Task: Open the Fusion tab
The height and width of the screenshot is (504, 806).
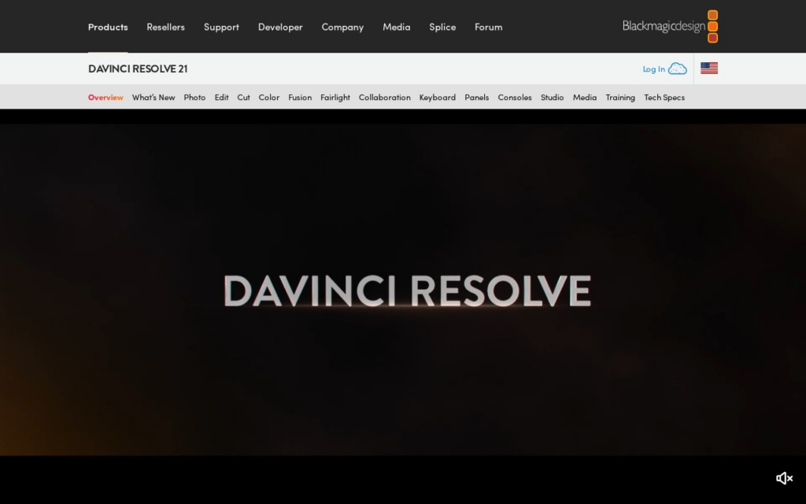Action: (300, 97)
